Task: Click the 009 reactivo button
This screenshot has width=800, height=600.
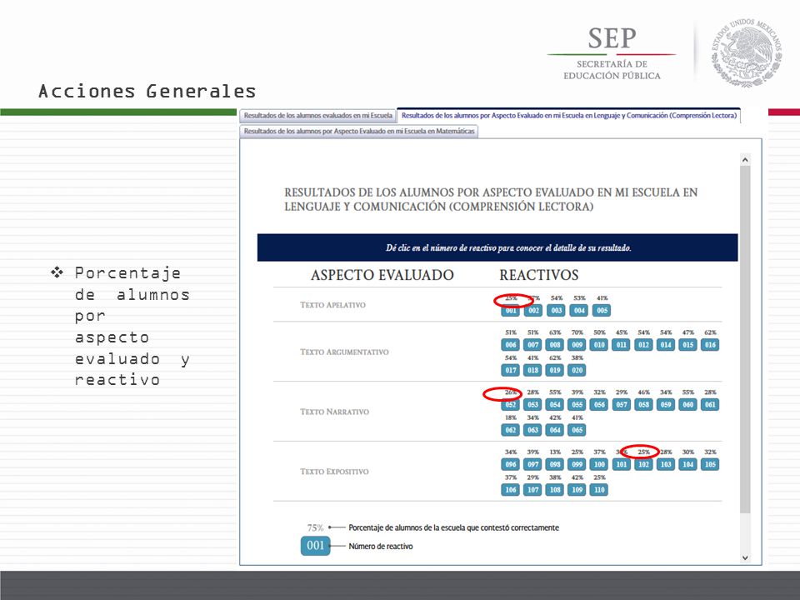Action: tap(577, 345)
